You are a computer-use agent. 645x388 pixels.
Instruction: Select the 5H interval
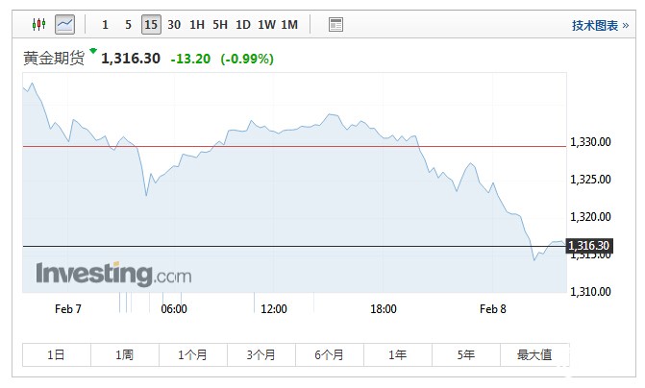220,24
